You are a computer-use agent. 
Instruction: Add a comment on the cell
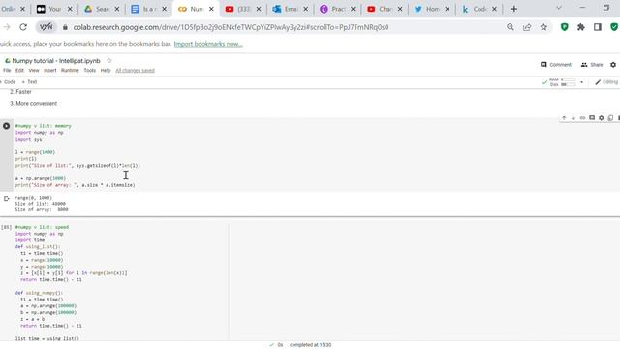tap(592, 118)
